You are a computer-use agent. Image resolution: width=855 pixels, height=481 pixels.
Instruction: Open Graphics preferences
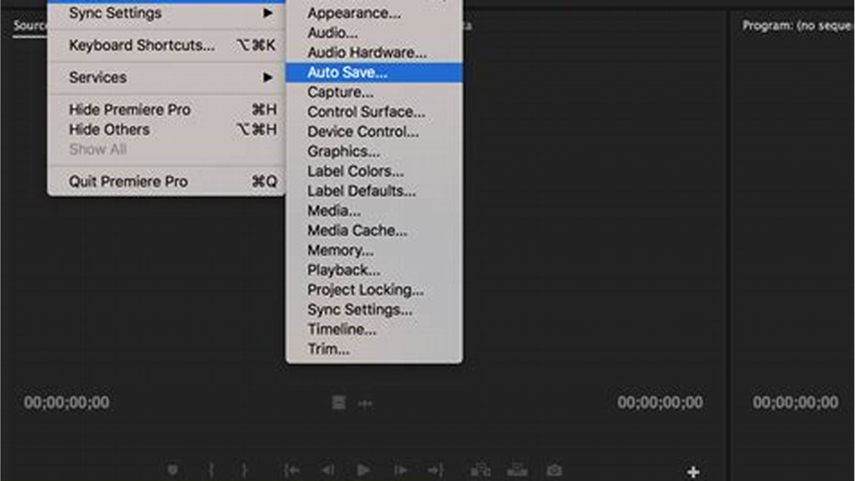[x=374, y=151]
